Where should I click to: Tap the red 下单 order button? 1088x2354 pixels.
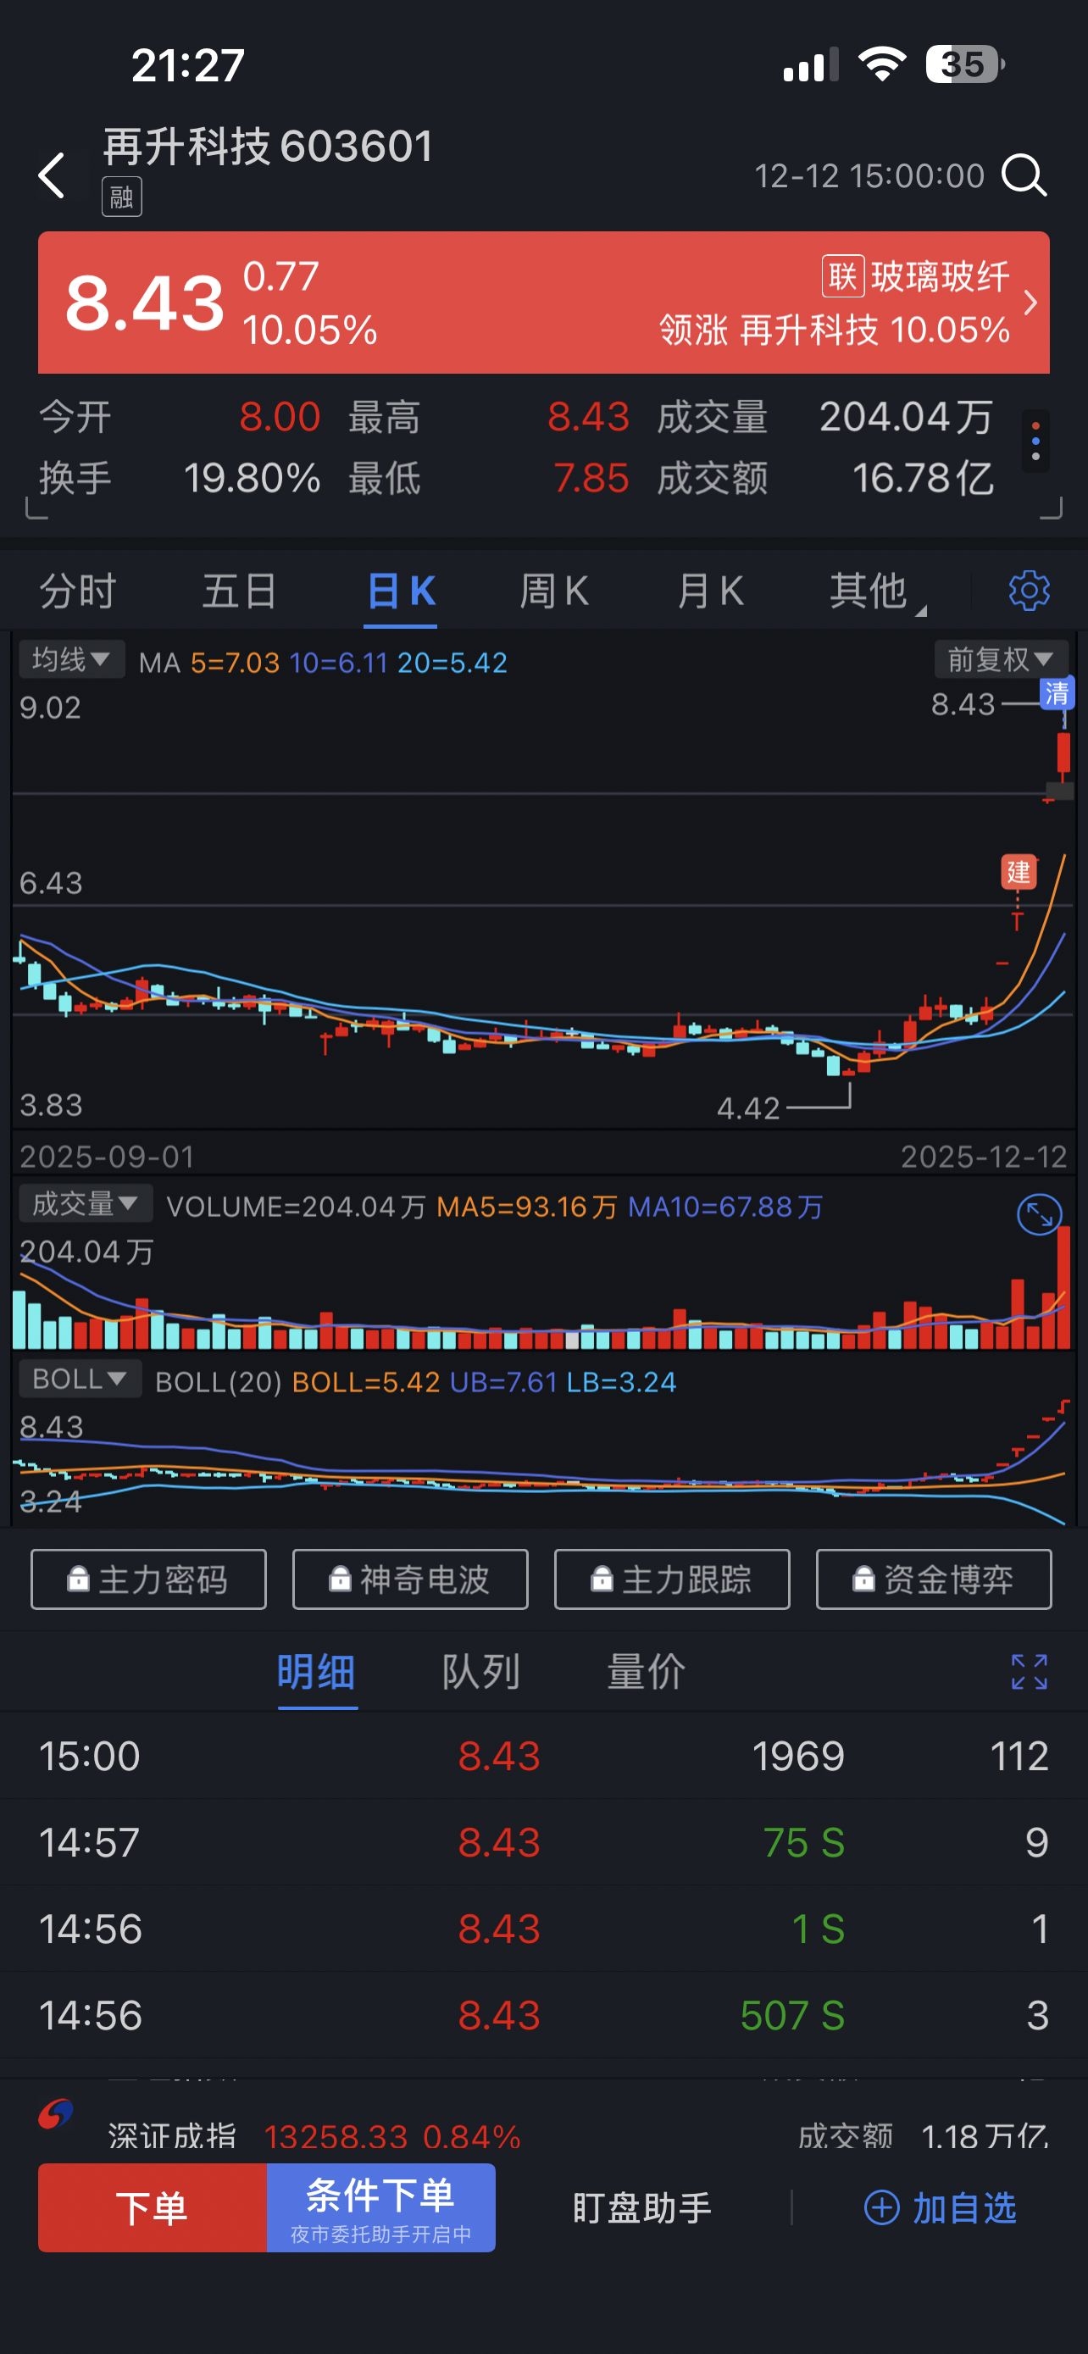pyautogui.click(x=153, y=2207)
